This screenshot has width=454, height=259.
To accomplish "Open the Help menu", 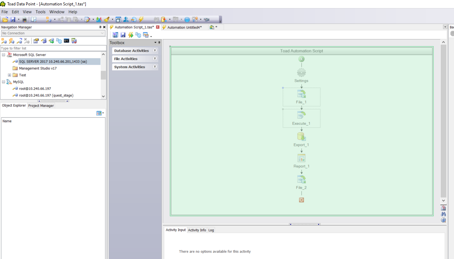I will 73,12.
